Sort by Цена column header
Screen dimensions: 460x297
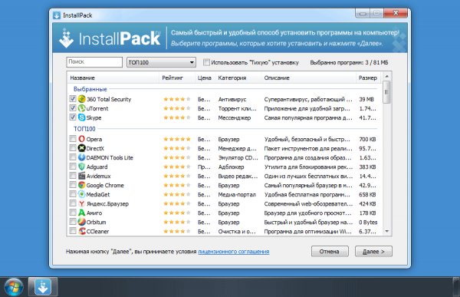coord(205,78)
